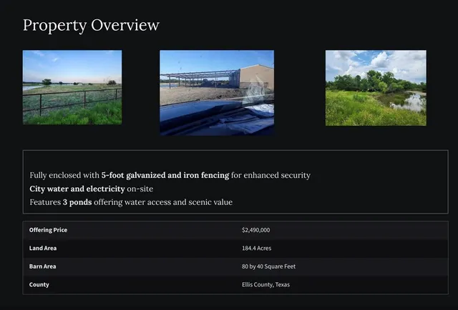Open the barn construction photo
Image resolution: width=458 pixels, height=310 pixels.
point(216,92)
